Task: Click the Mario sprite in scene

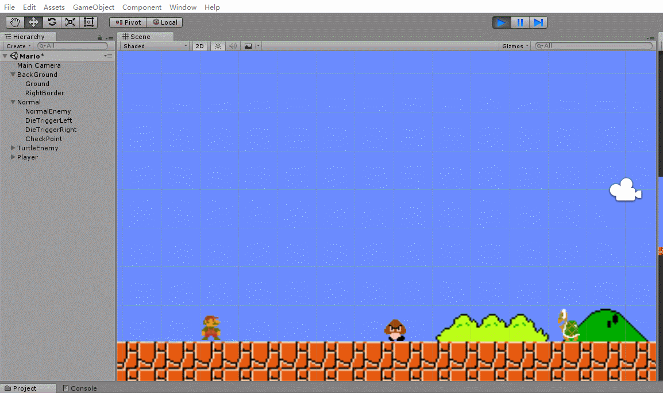Action: pos(211,328)
